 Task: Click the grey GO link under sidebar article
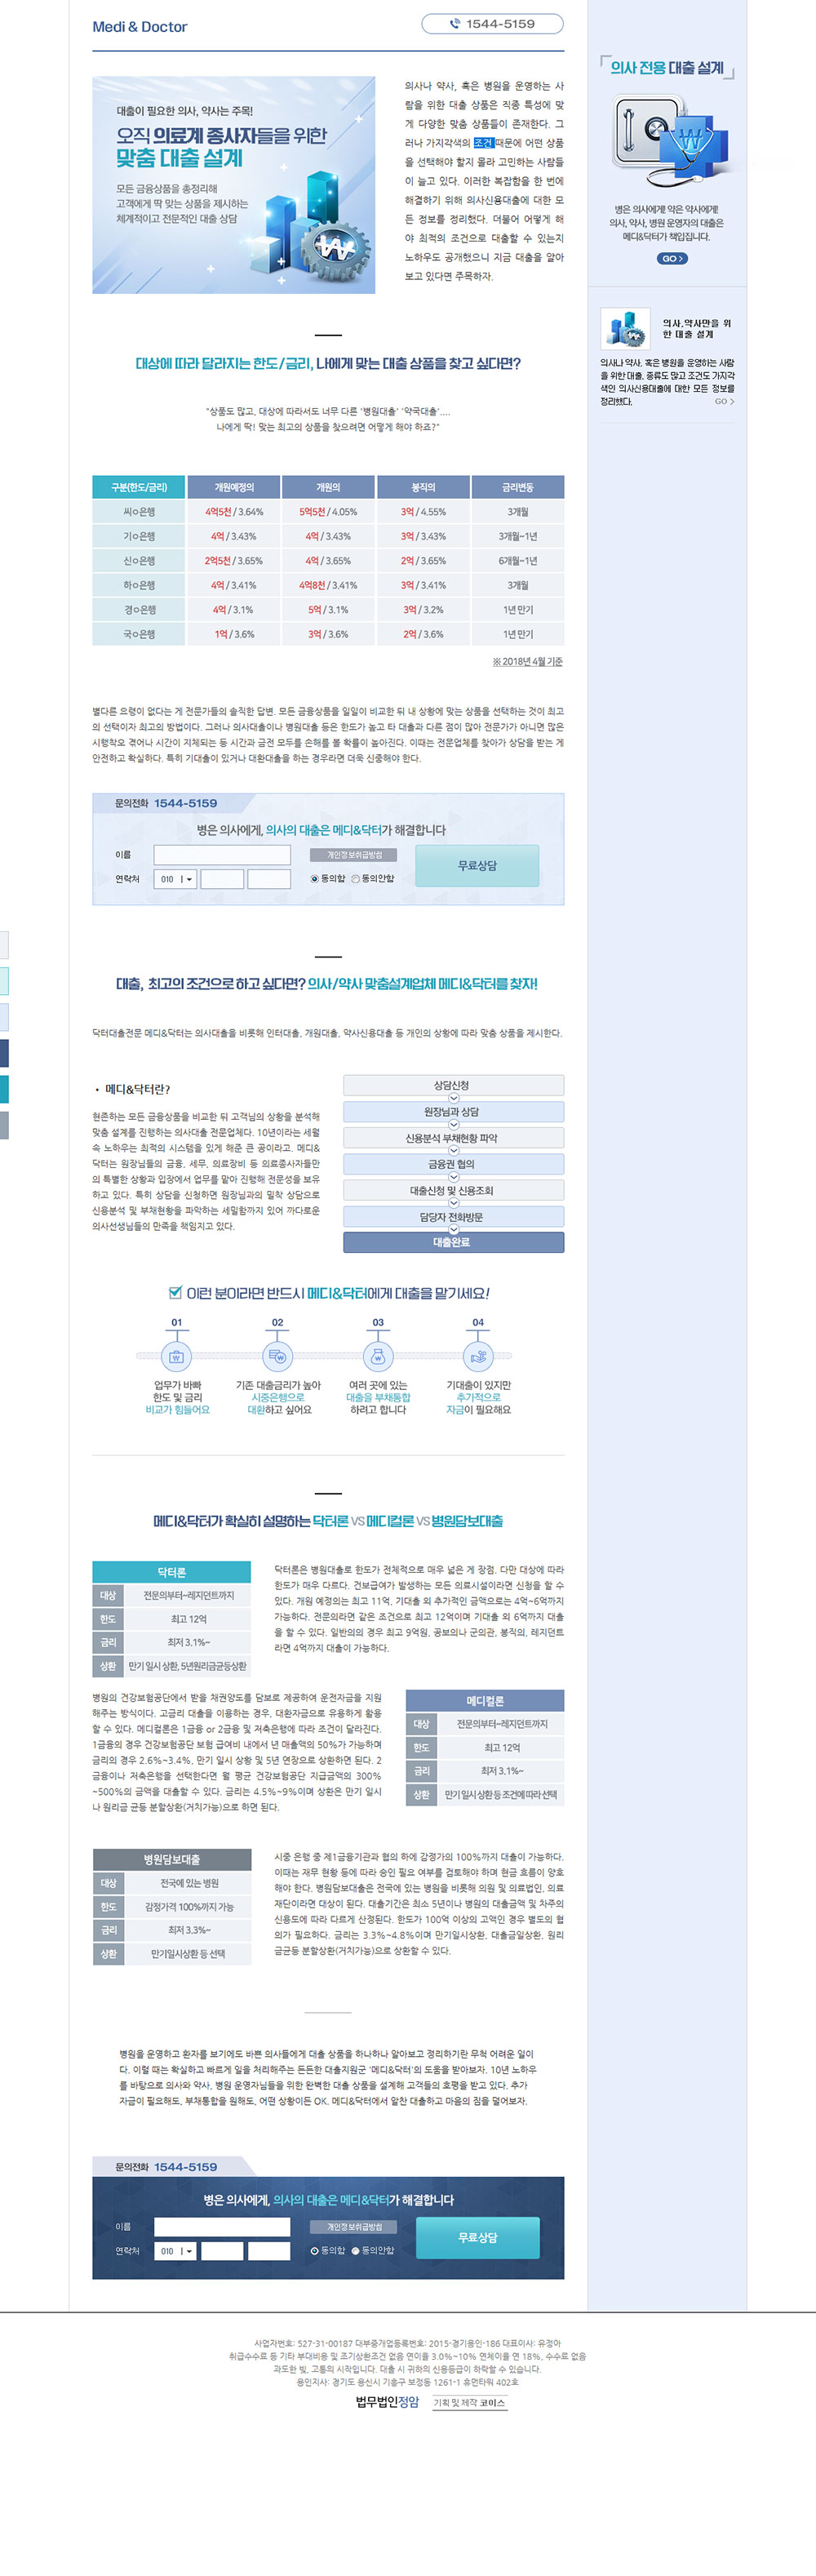(x=724, y=402)
